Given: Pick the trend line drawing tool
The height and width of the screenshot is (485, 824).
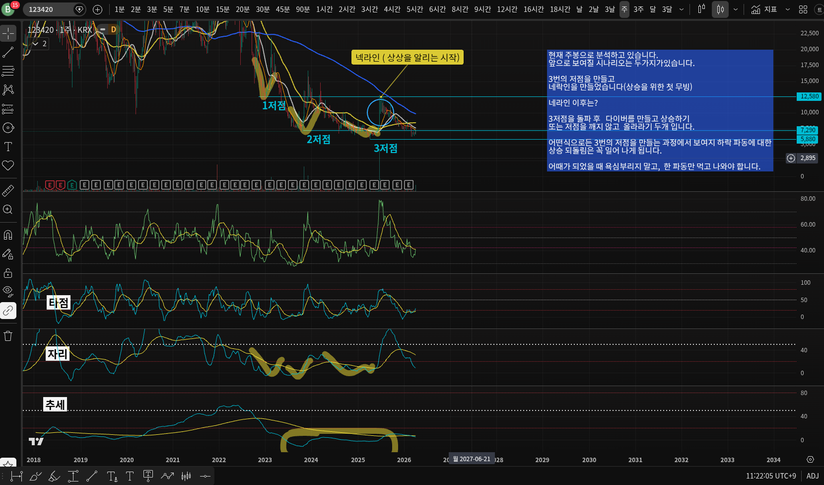Looking at the screenshot, I should (x=8, y=52).
